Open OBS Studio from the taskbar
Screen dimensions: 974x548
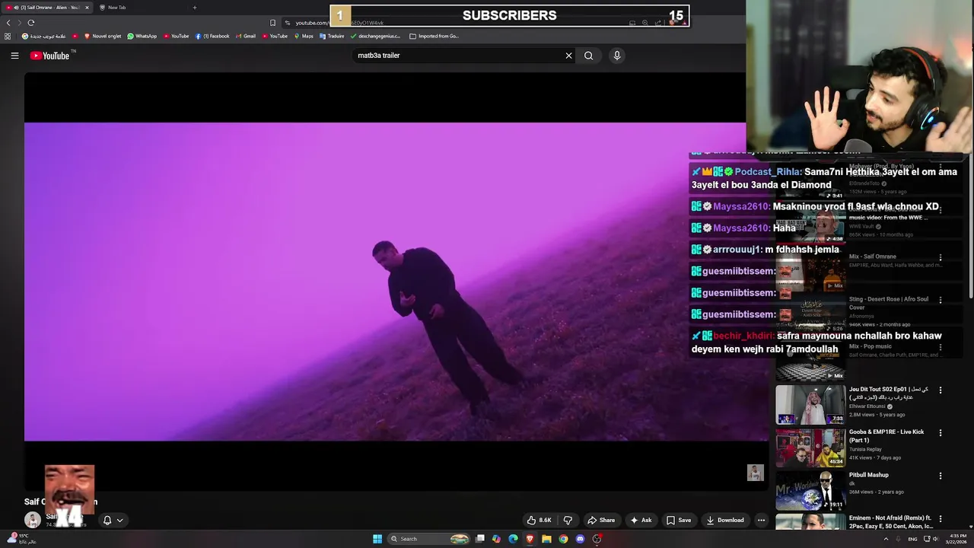point(597,539)
